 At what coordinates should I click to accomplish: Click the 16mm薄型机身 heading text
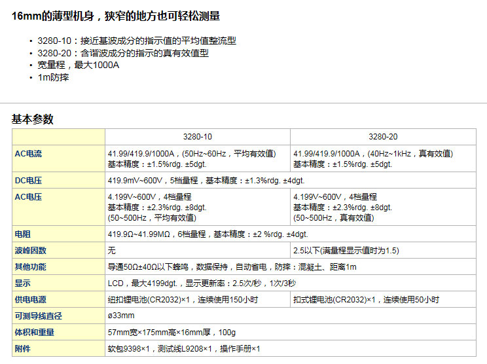point(116,16)
